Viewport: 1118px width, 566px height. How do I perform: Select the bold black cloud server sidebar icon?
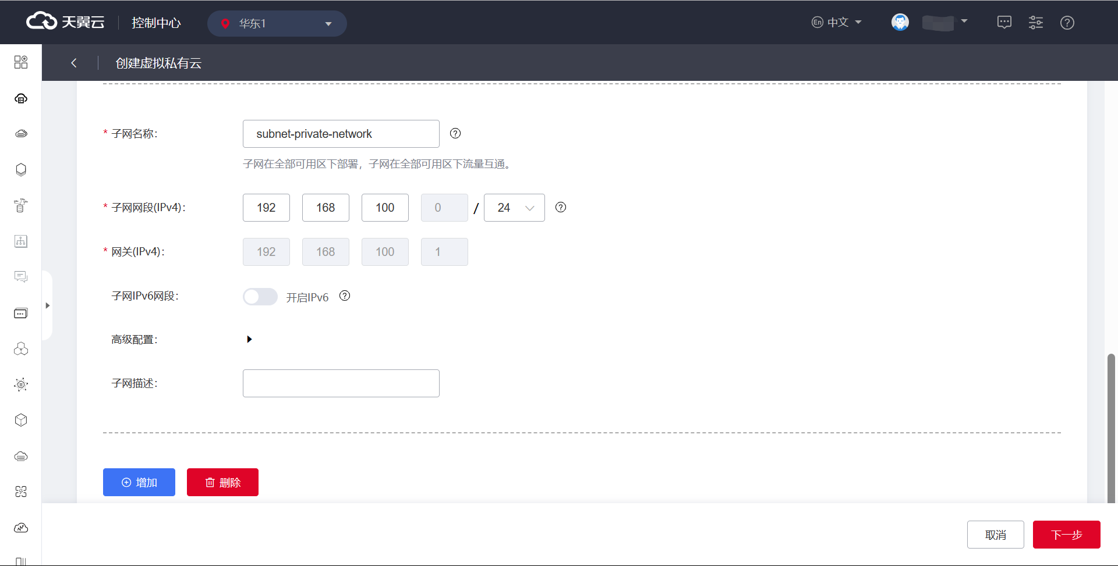pyautogui.click(x=21, y=98)
